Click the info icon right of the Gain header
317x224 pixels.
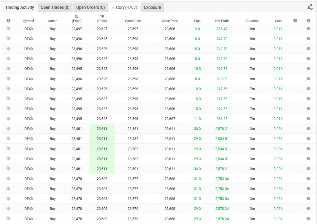coord(295,21)
